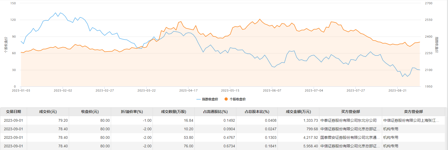Click the 占流通股比(%) column header
Screen dimensions: 448x150
(215, 112)
